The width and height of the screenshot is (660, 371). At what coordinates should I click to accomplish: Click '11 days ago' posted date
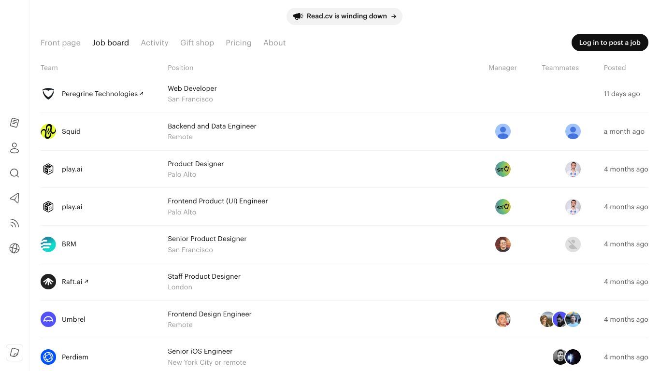click(x=622, y=94)
